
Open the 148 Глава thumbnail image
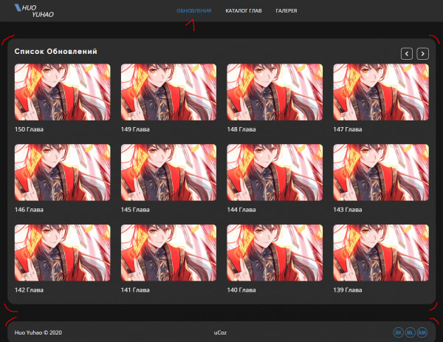tap(275, 92)
